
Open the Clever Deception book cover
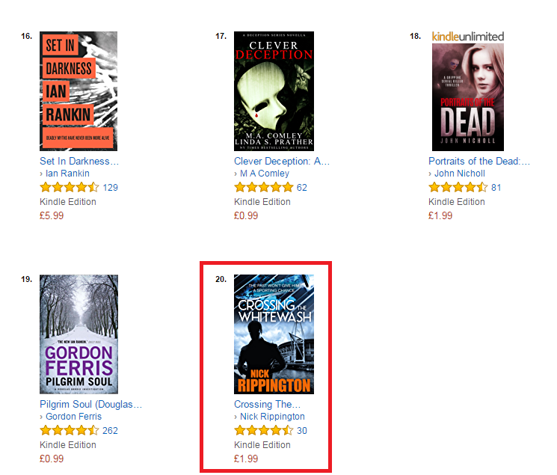[x=274, y=91]
